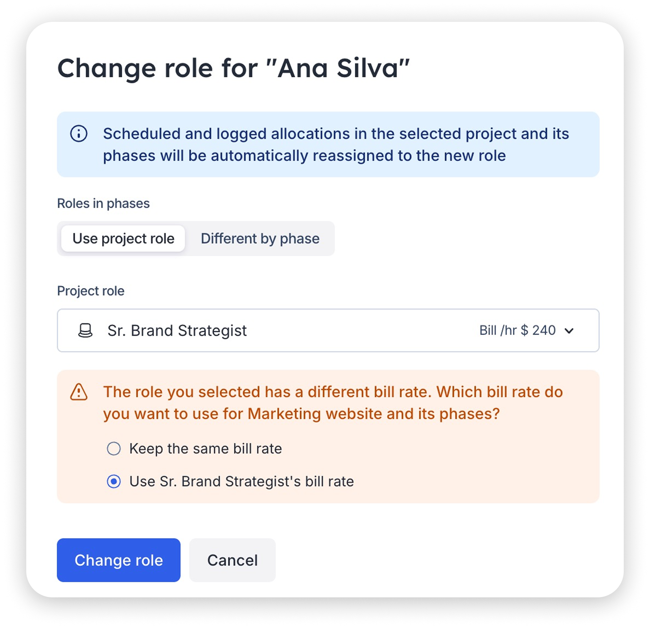Open the Project role selector
The width and height of the screenshot is (650, 628).
pos(328,330)
